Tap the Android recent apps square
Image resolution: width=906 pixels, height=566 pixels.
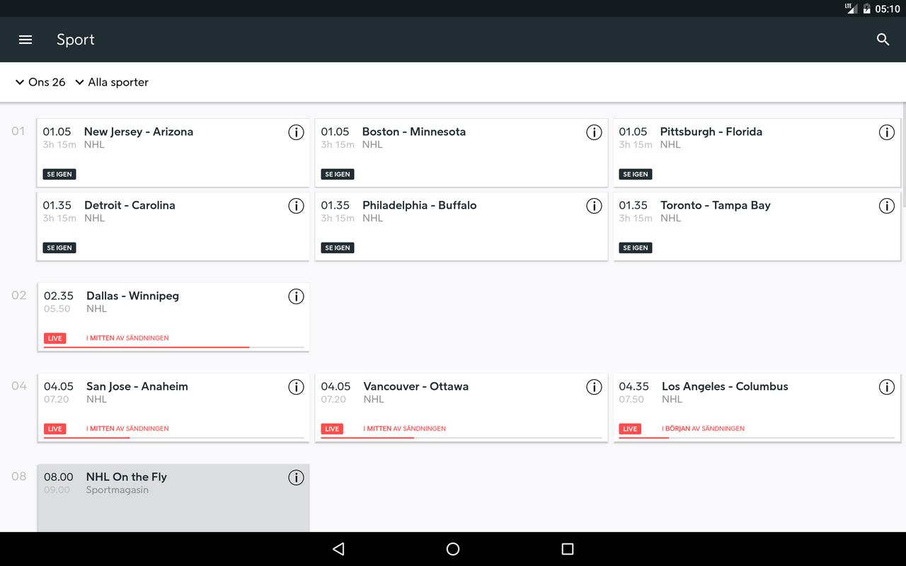(x=567, y=549)
